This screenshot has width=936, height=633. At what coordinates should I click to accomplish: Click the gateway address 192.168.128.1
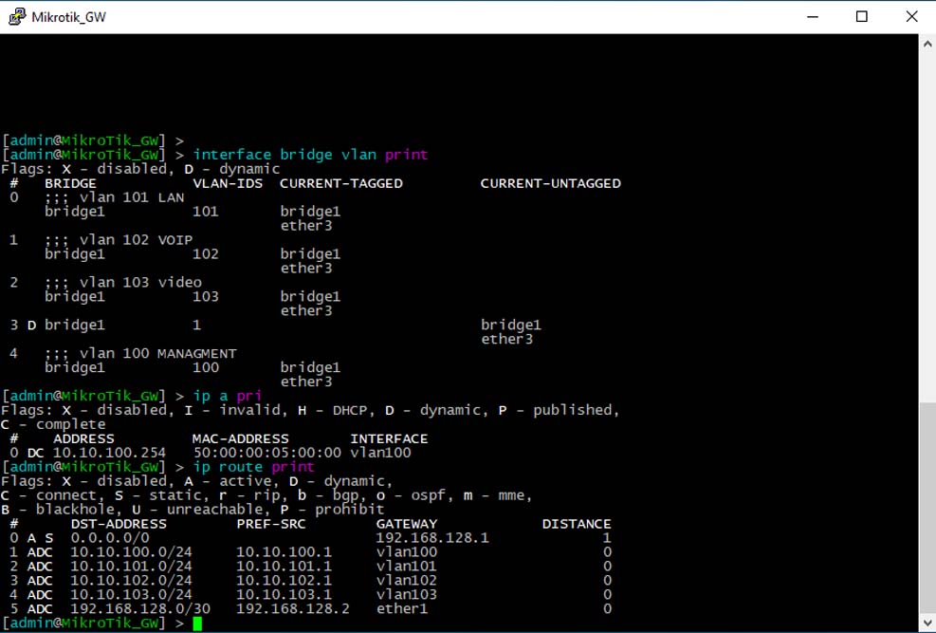(x=431, y=538)
